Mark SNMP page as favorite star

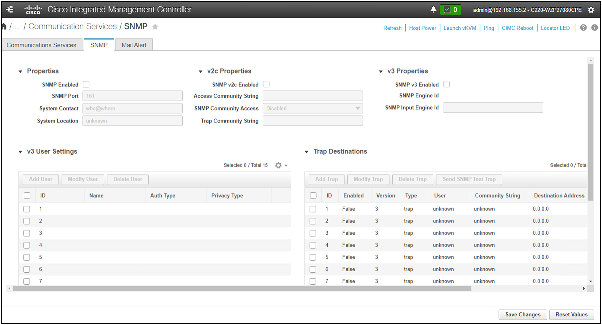155,27
